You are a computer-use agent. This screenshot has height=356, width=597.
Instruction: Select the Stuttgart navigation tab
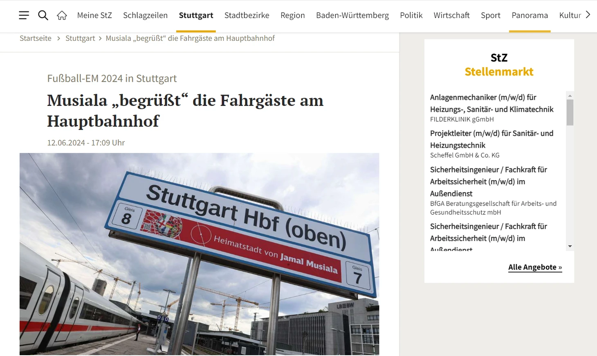[x=196, y=16]
